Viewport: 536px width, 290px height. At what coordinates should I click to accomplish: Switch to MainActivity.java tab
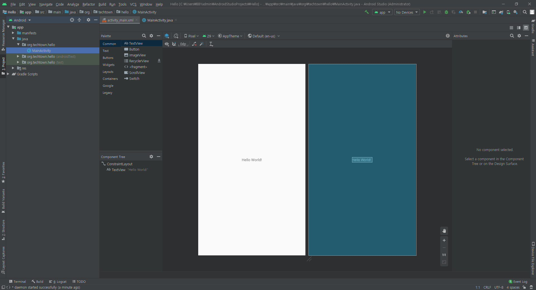point(160,20)
